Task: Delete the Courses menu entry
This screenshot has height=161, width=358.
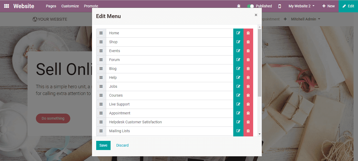Action: point(248,95)
